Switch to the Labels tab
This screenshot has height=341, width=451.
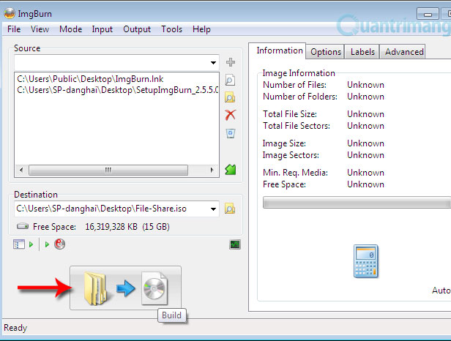click(362, 52)
